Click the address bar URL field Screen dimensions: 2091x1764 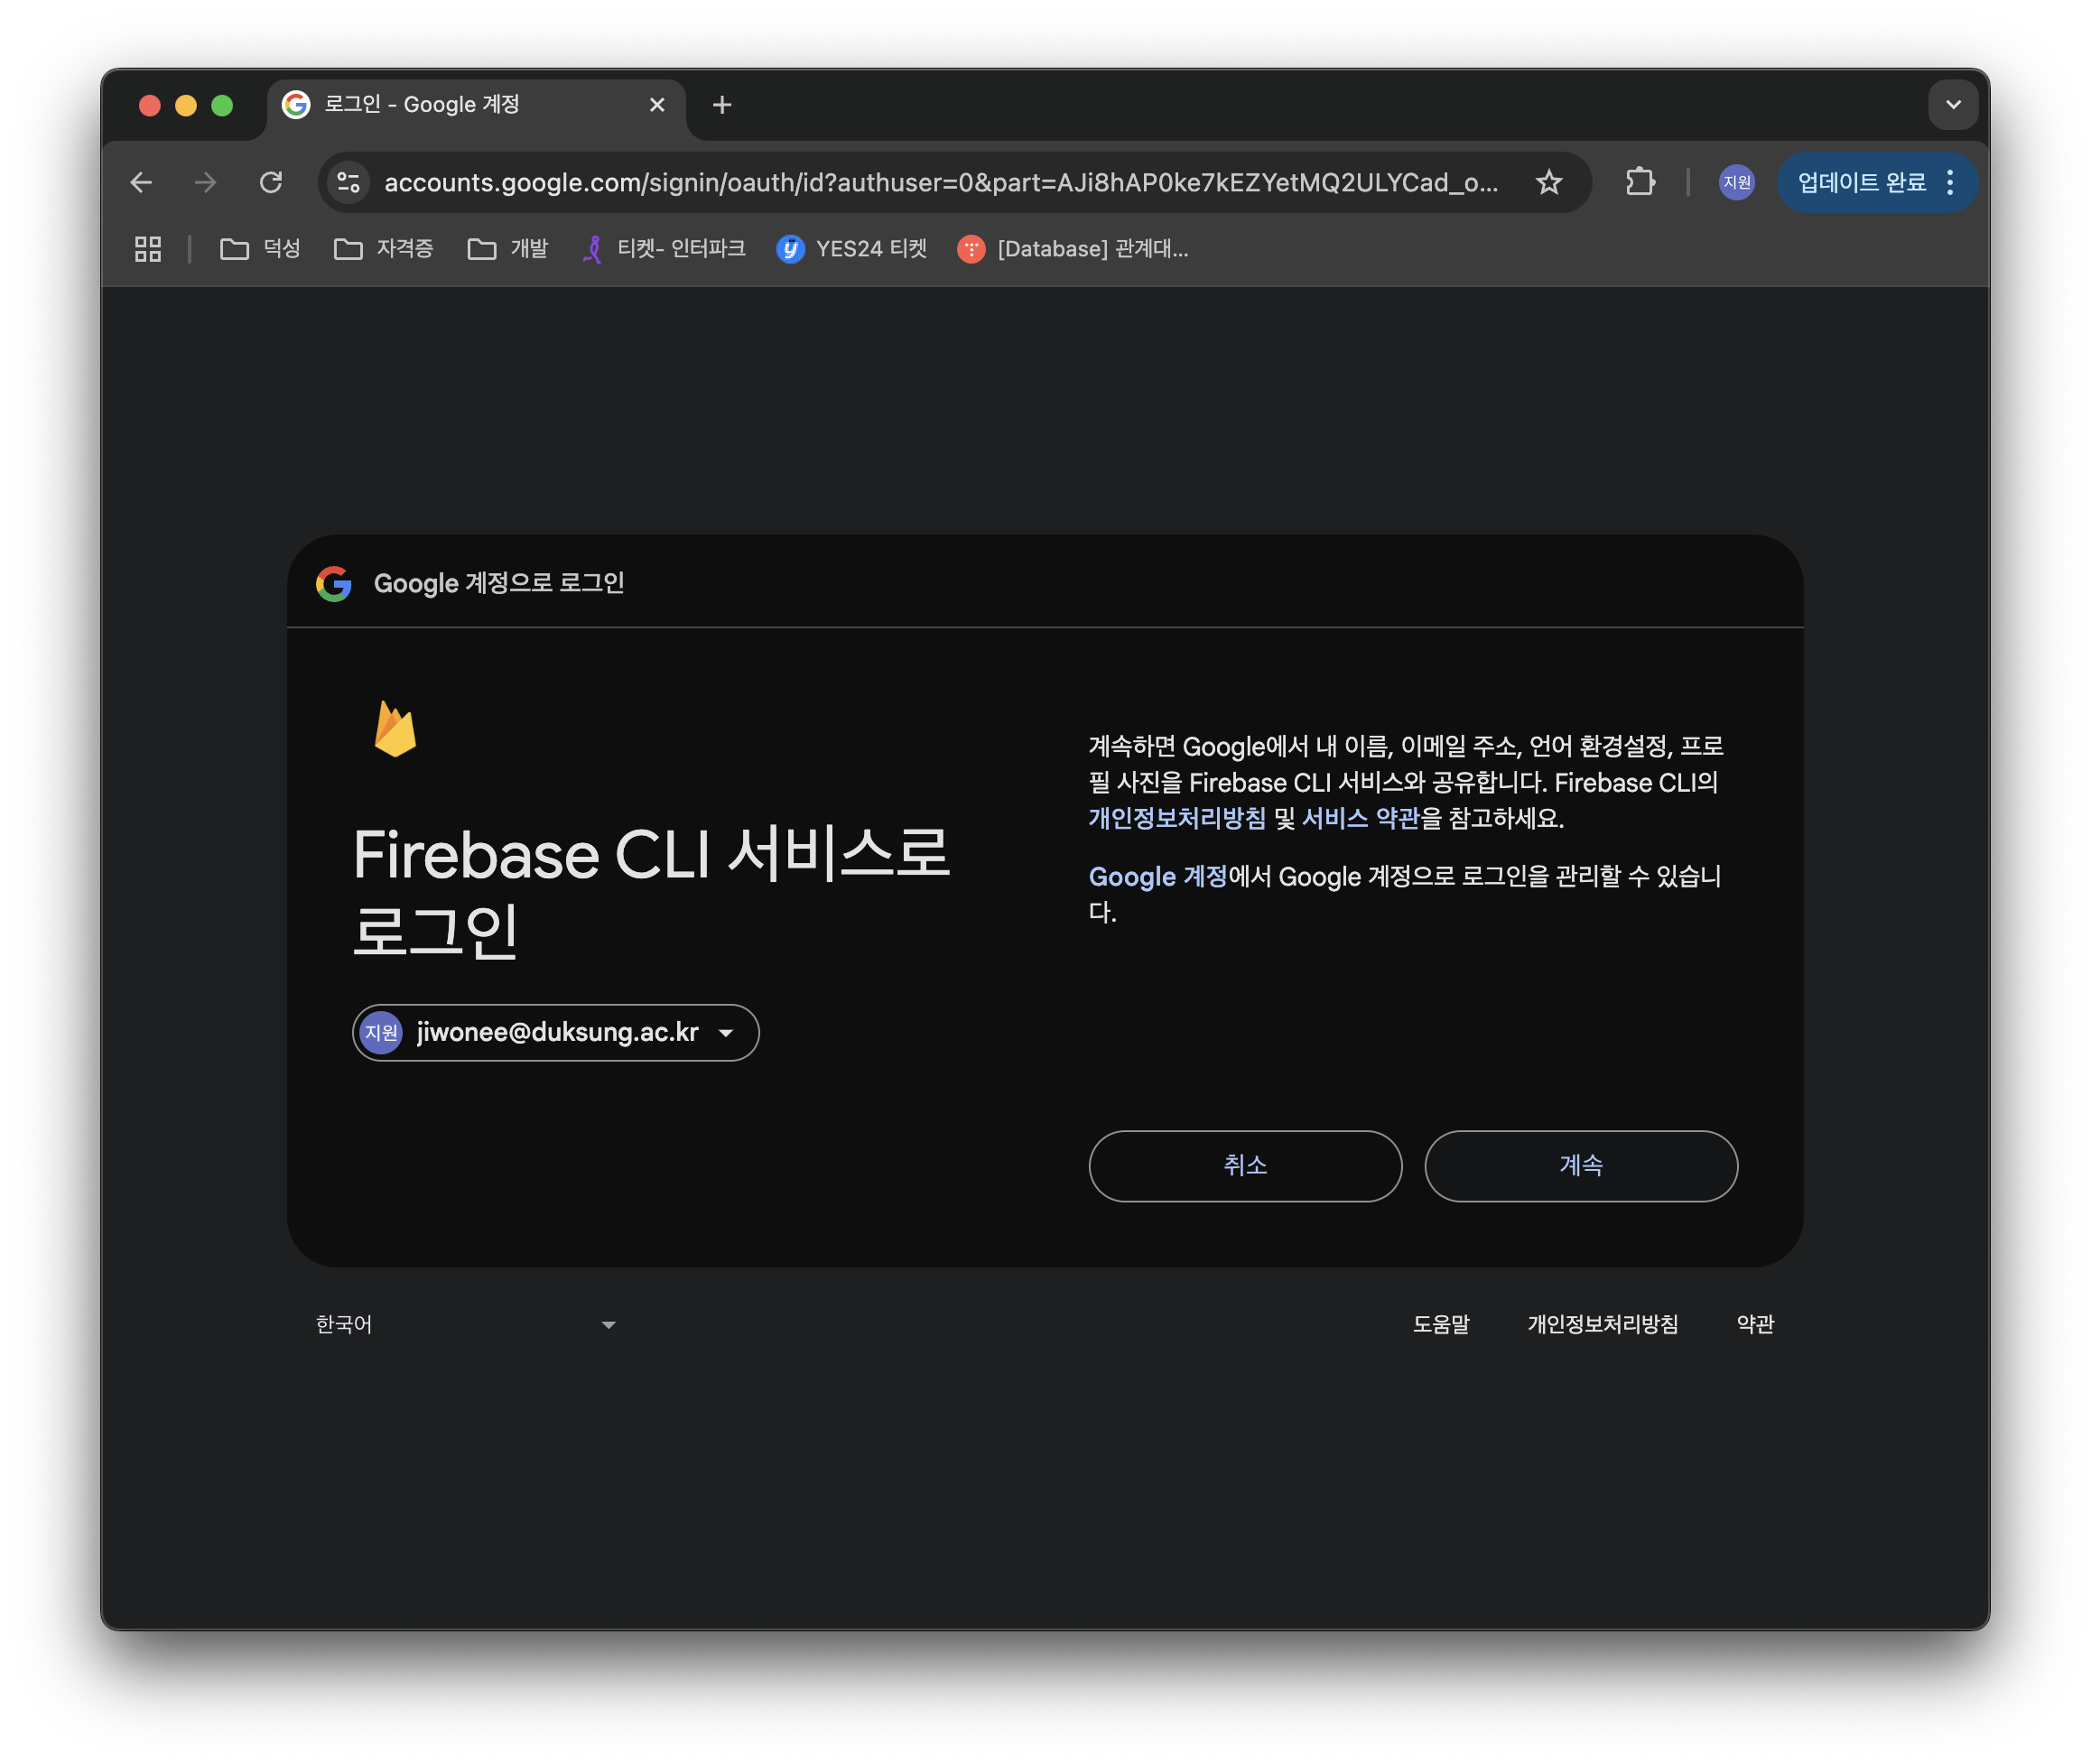click(940, 182)
